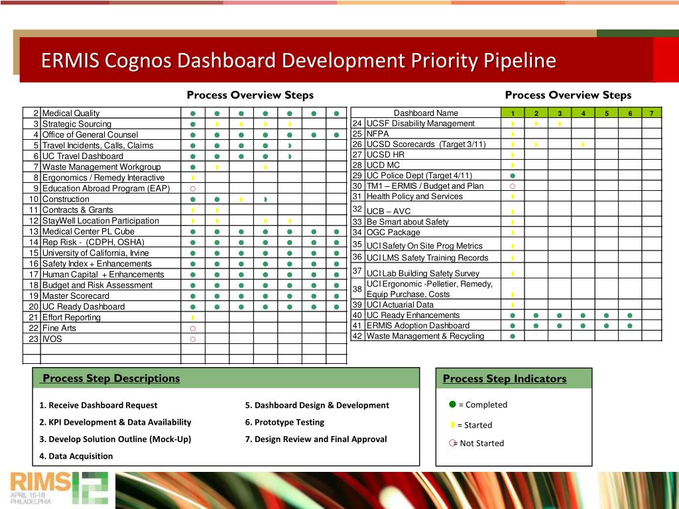The image size is (679, 509).
Task: Select the UCSF Disability Management row name
Action: (x=420, y=123)
